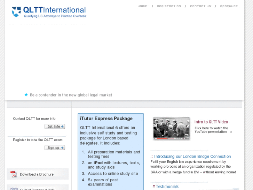Go to the REGISTRATION page

tap(169, 6)
